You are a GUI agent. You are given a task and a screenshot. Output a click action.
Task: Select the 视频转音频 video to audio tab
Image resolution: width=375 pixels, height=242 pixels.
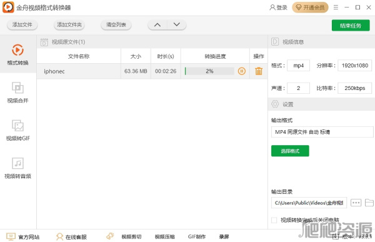(17, 168)
